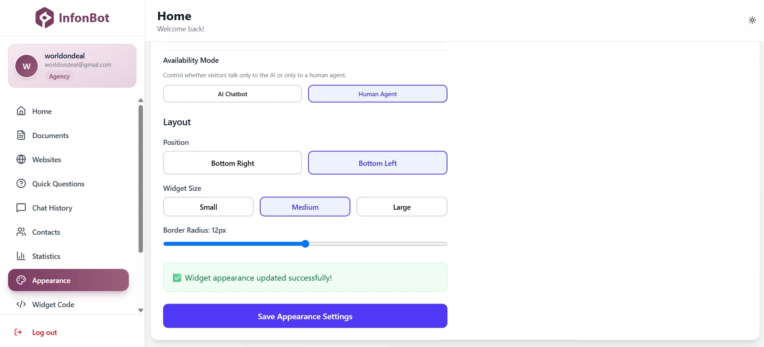Go to Documents in the sidebar
764x347 pixels.
tap(68, 135)
